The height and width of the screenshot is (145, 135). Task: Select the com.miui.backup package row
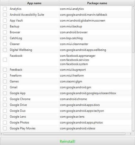point(66,26)
